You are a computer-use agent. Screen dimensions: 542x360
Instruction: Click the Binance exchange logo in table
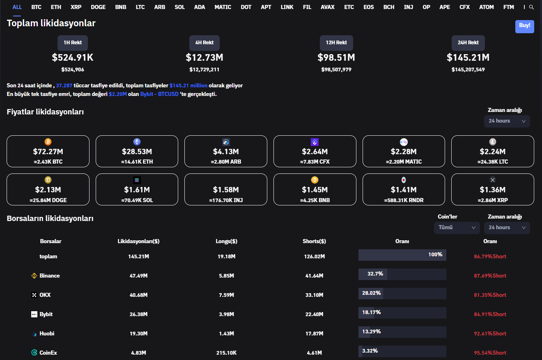click(x=34, y=276)
